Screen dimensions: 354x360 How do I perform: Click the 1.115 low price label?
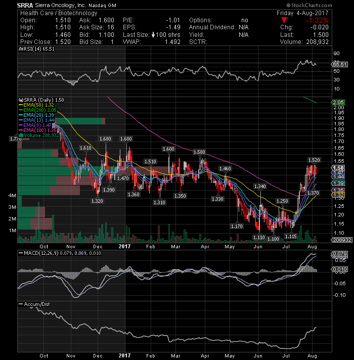[291, 236]
